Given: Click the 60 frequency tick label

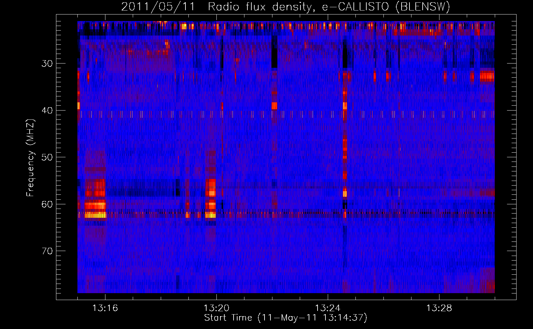Looking at the screenshot, I should (x=47, y=204).
